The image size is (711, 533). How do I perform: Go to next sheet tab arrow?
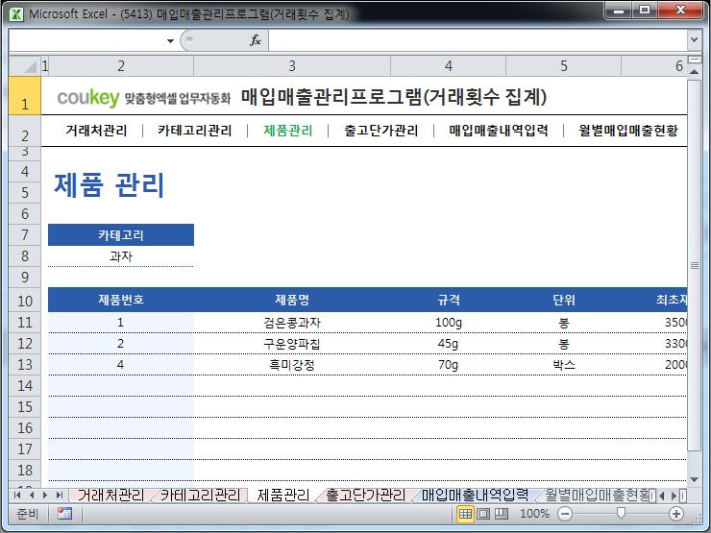[x=44, y=496]
